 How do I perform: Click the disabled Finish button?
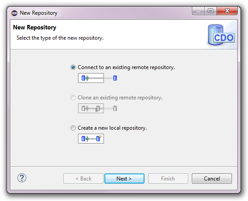point(168,179)
